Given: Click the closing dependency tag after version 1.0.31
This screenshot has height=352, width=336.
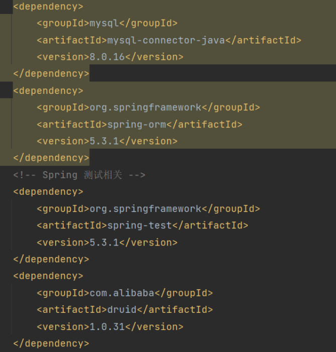Looking at the screenshot, I should [x=51, y=343].
